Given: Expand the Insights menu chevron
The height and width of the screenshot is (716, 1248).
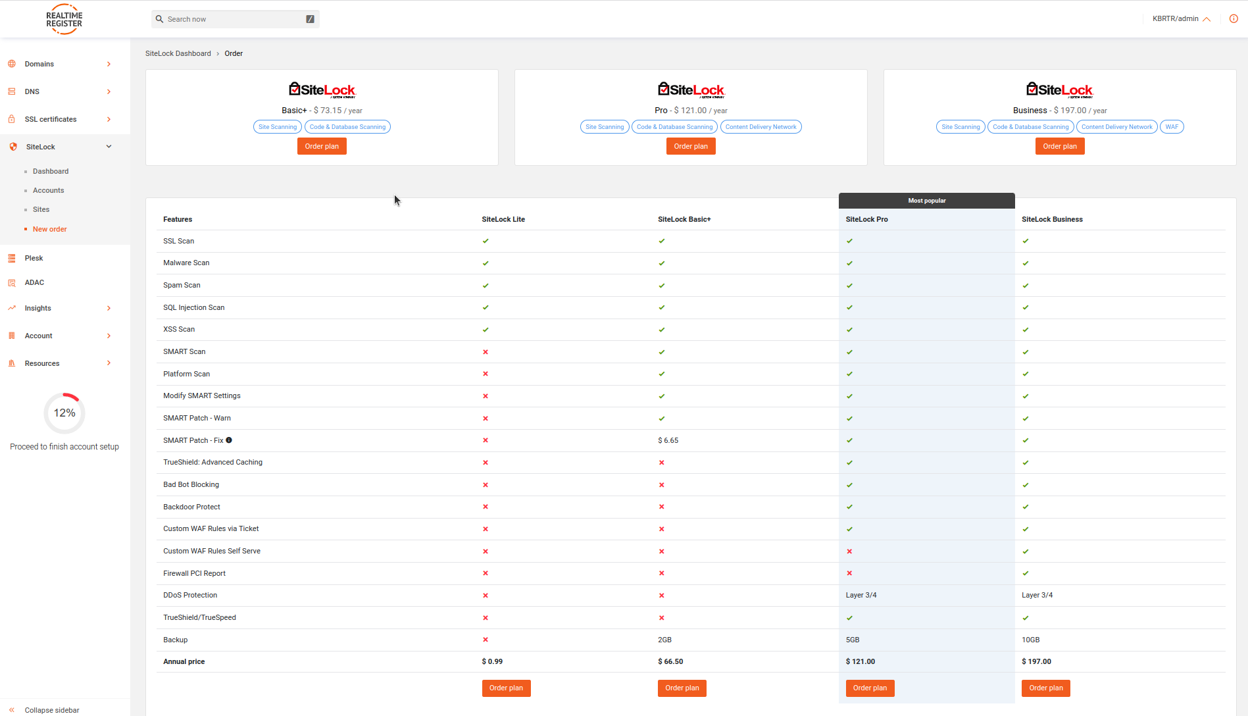Looking at the screenshot, I should click(x=109, y=308).
